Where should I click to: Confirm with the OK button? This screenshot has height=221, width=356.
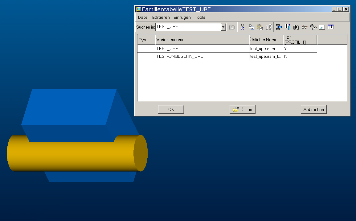tap(171, 109)
